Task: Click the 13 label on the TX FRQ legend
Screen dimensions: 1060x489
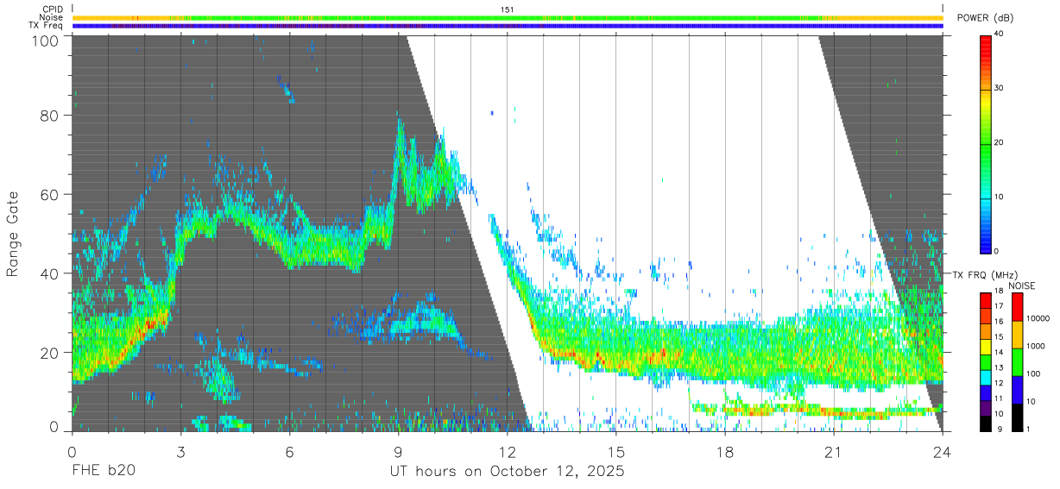Action: click(x=1000, y=369)
